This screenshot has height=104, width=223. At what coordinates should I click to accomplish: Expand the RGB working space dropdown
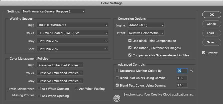coord(72,25)
